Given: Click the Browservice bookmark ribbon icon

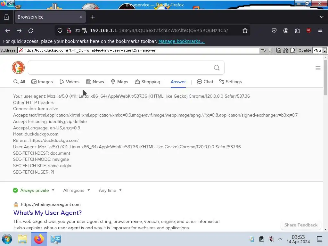Looking at the screenshot, I should pyautogui.click(x=270, y=50).
